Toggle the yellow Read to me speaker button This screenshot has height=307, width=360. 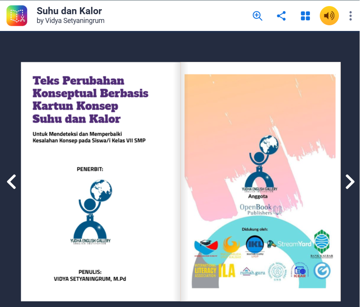pos(329,16)
